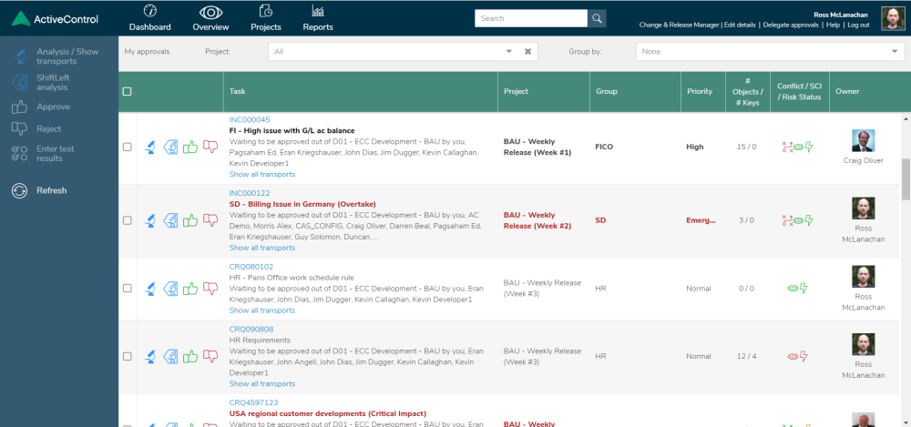Viewport: 911px width, 427px height.
Task: Tick the checkbox for INC000045
Action: [128, 147]
